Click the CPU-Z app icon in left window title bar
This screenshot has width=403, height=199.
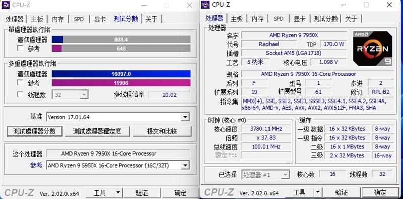[5, 5]
